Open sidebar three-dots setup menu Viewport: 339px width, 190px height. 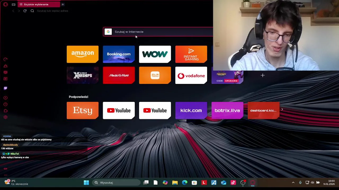[x=5, y=175]
